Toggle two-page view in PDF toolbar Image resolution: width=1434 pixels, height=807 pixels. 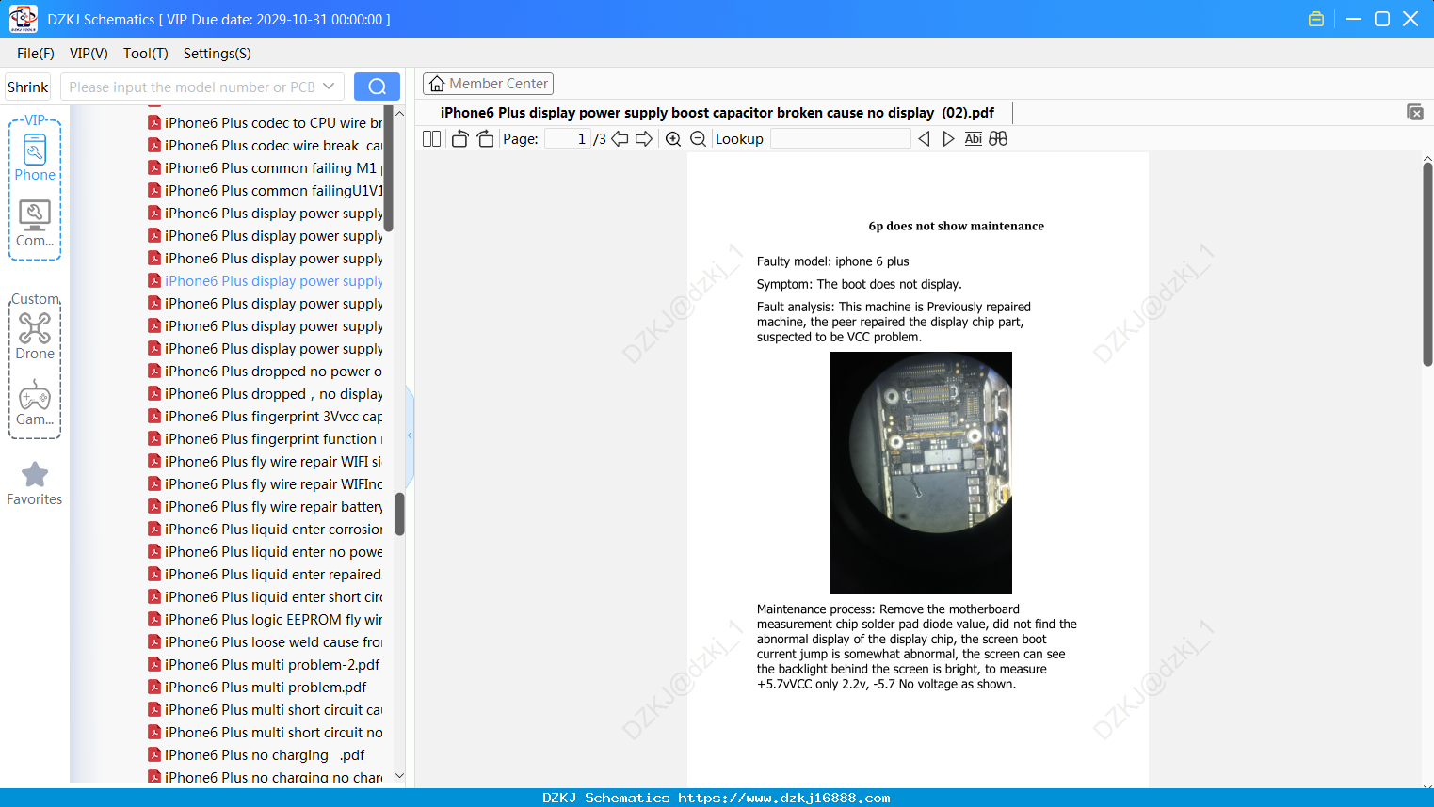pyautogui.click(x=431, y=139)
